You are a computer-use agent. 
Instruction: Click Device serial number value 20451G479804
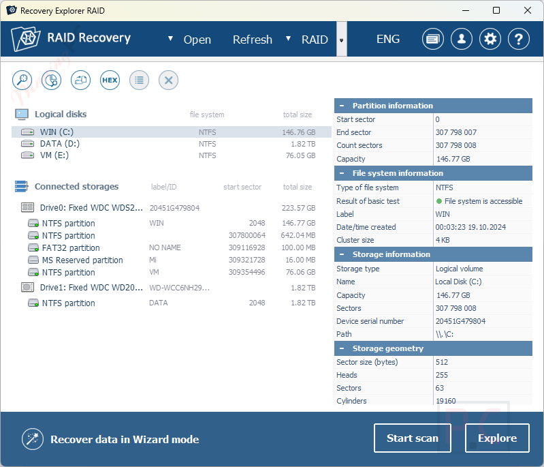[x=460, y=321]
